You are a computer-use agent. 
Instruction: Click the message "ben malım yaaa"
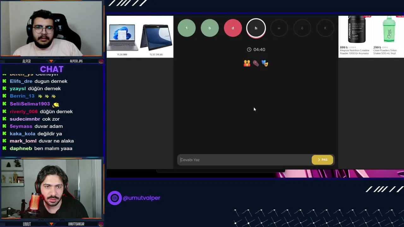(x=53, y=148)
